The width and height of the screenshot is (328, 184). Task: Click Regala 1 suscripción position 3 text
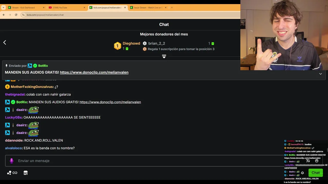pos(181,49)
